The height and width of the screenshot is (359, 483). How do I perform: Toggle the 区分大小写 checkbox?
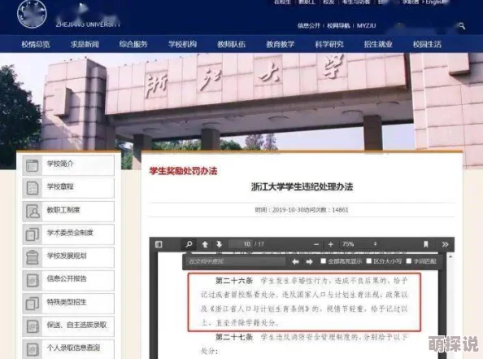368,261
